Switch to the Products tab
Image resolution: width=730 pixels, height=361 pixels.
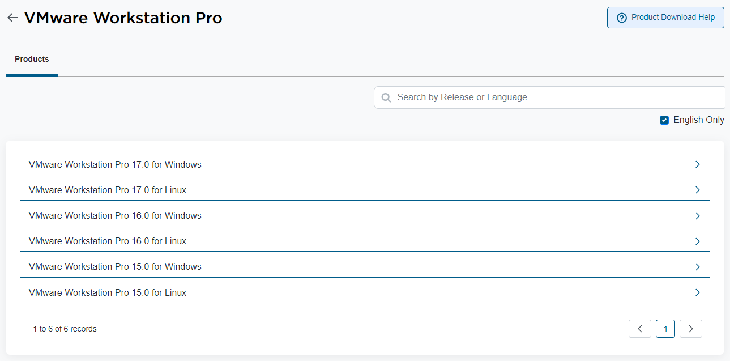32,59
